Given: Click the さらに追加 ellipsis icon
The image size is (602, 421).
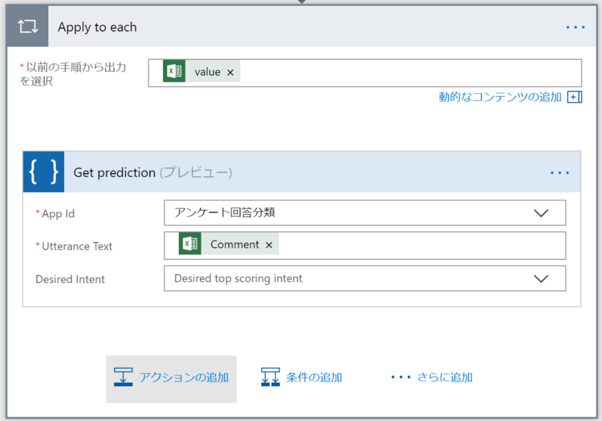Looking at the screenshot, I should [x=402, y=377].
